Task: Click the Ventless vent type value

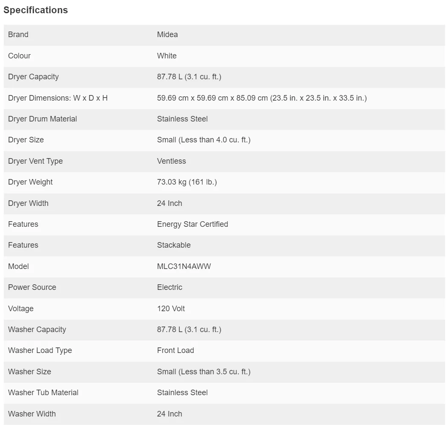Action: coord(171,161)
